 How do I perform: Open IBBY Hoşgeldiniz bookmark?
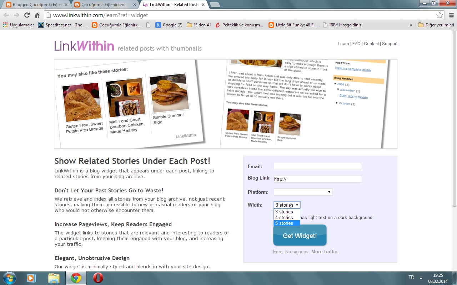pyautogui.click(x=342, y=25)
